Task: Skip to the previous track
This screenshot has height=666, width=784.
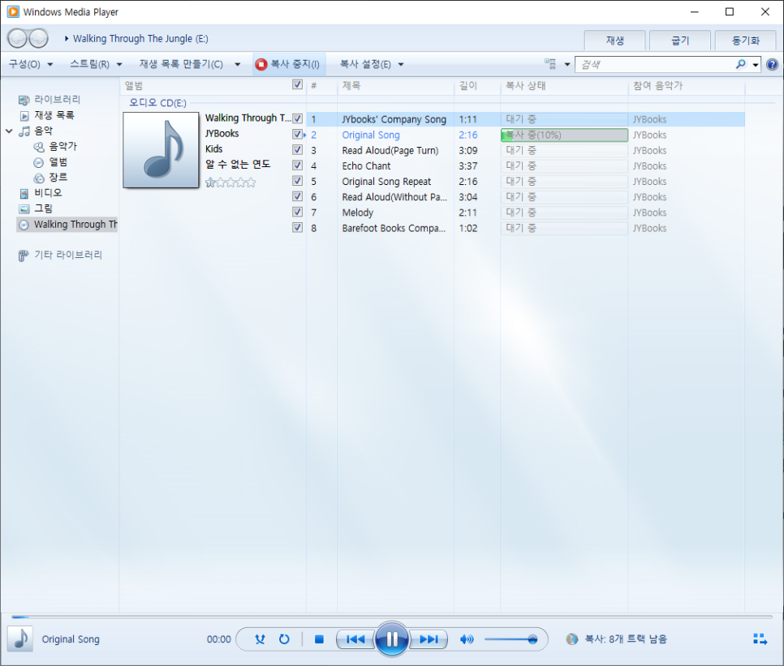Action: click(x=355, y=639)
